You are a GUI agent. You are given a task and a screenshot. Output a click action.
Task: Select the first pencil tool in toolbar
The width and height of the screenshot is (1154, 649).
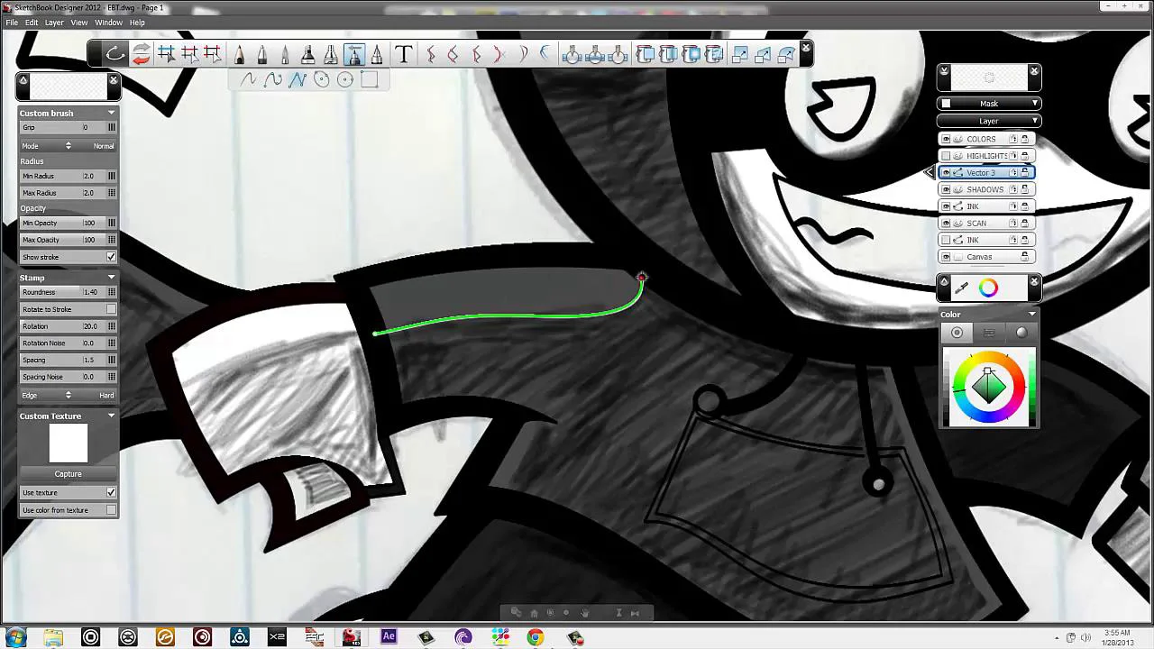pos(240,55)
